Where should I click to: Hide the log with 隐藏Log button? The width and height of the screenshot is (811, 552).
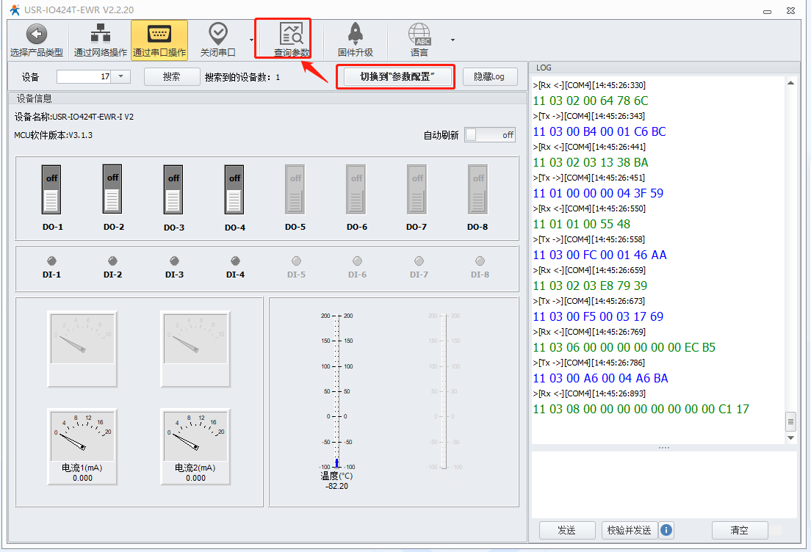click(490, 76)
